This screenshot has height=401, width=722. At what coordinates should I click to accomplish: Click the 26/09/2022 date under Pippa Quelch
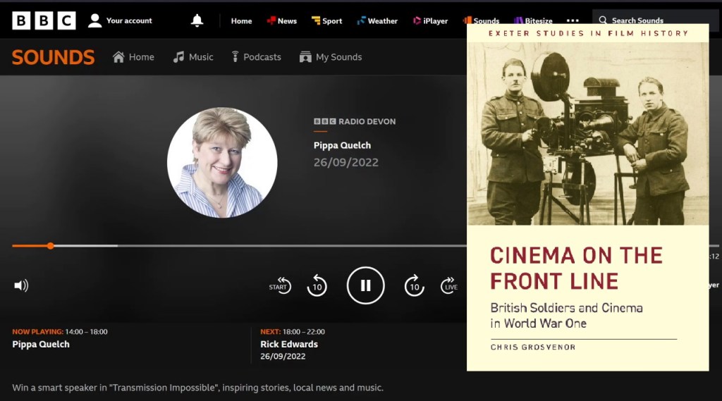tap(345, 163)
